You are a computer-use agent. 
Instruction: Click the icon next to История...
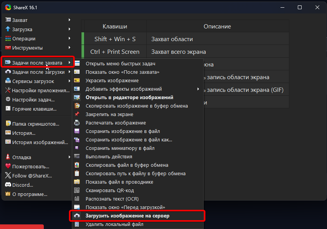tap(8, 133)
